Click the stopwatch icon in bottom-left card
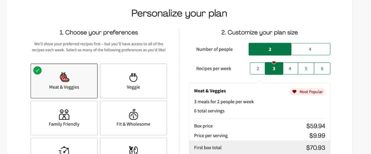 coord(64,150)
